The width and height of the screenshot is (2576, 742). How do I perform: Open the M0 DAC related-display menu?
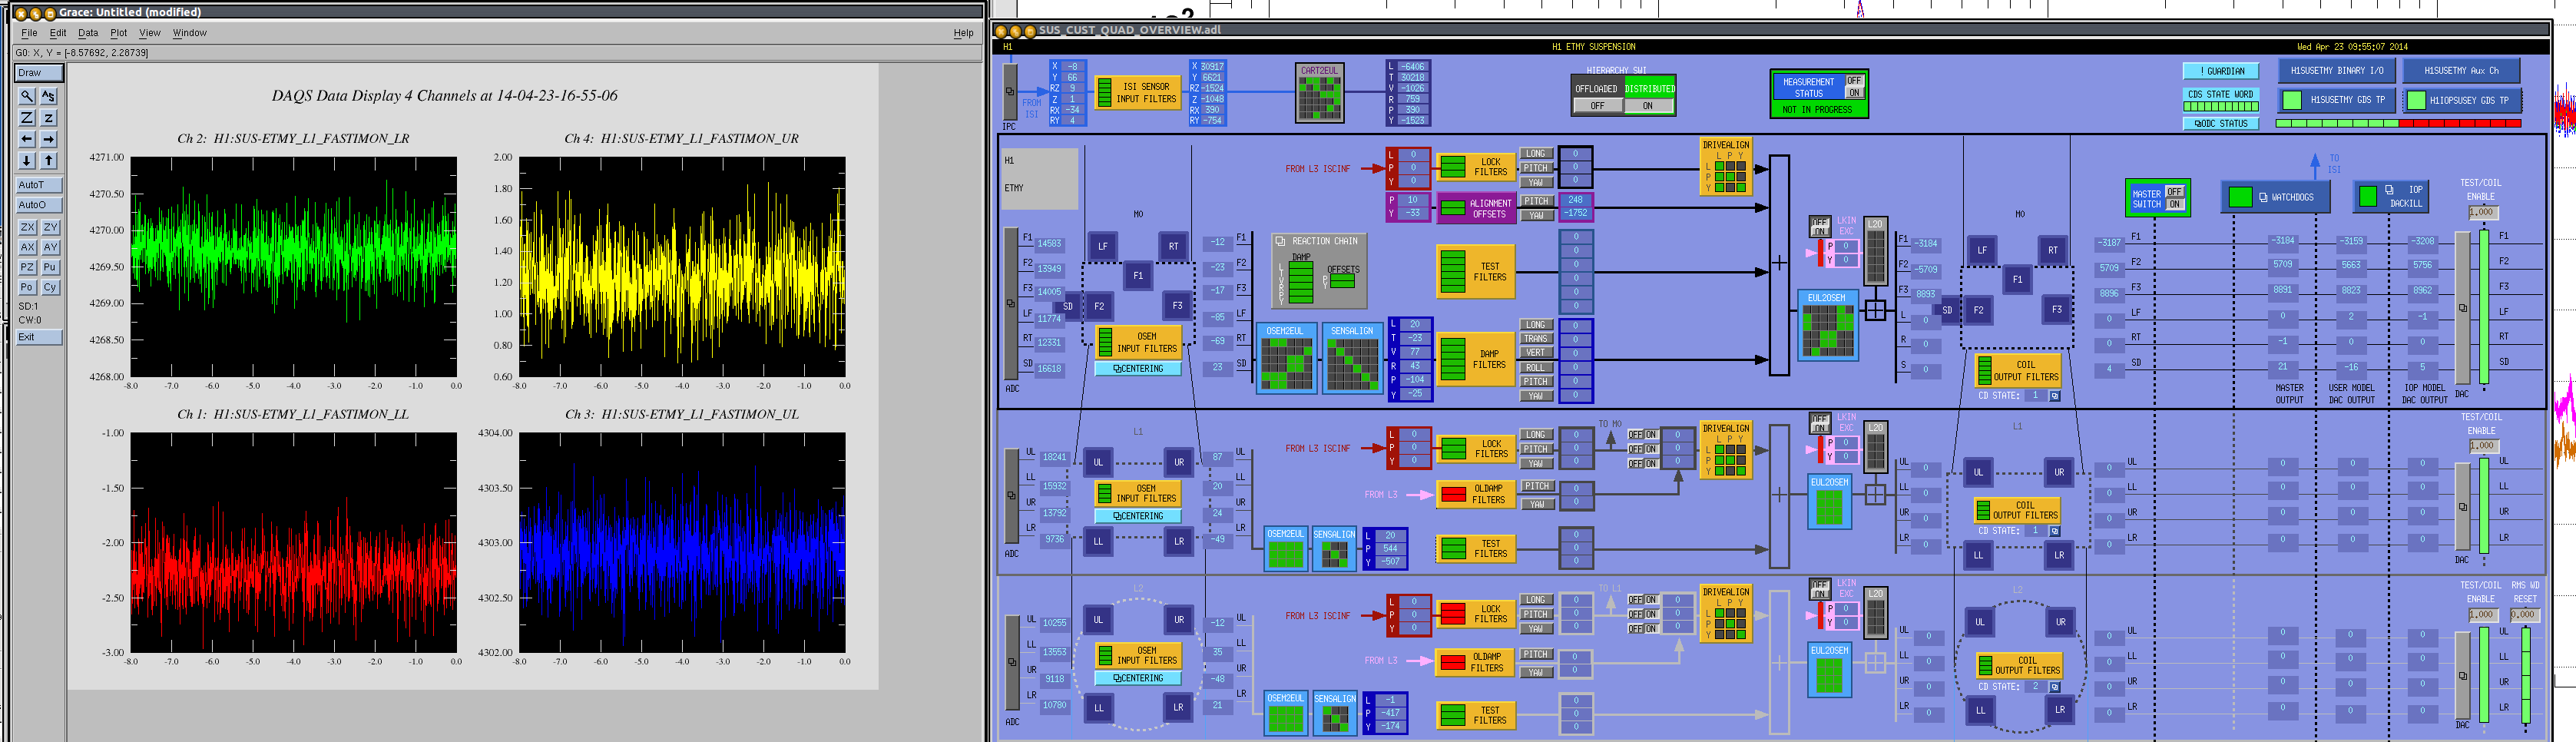2462,308
